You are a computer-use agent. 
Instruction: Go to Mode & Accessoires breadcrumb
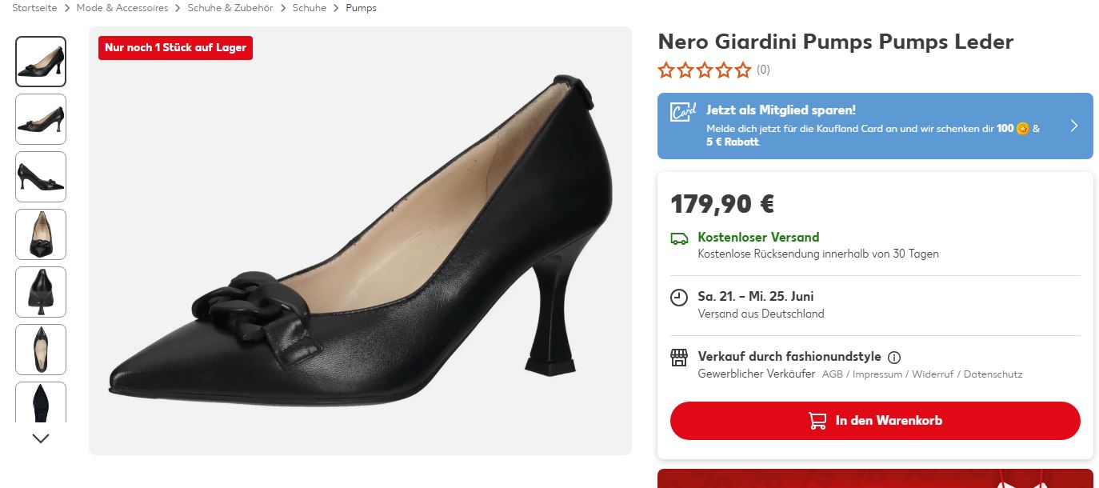pyautogui.click(x=122, y=8)
